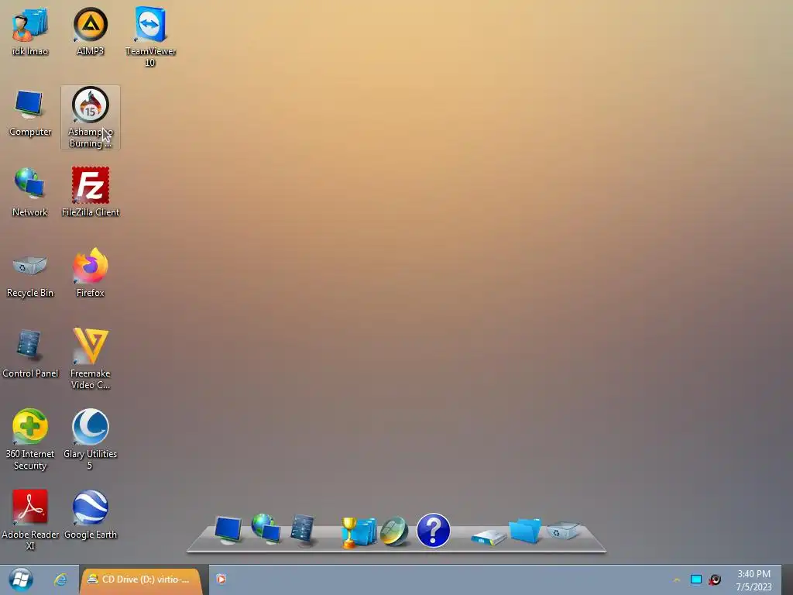Screen dimensions: 793x595
Task: Select the TeamViewer 10 desktop shortcut
Action: (x=150, y=37)
